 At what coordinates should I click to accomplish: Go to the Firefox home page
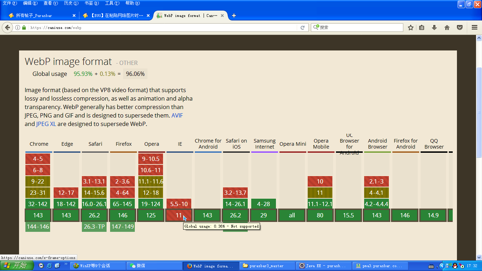point(447,28)
